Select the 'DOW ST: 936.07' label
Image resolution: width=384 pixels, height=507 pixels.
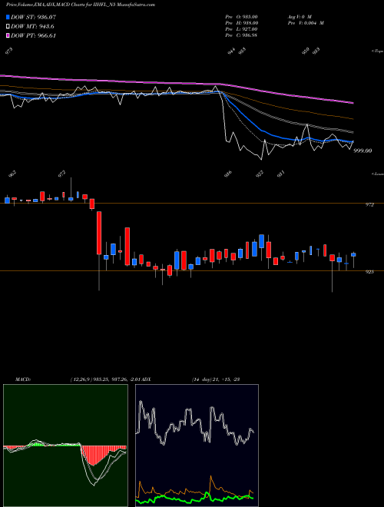coord(33,17)
